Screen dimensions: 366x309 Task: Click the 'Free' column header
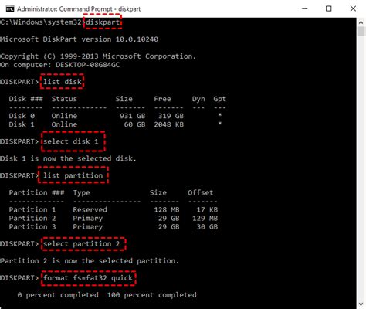162,99
